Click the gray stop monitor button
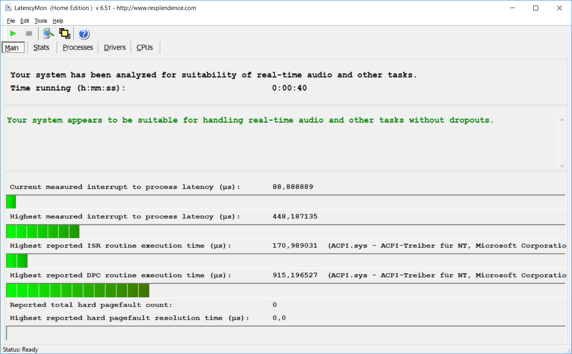 click(x=29, y=34)
